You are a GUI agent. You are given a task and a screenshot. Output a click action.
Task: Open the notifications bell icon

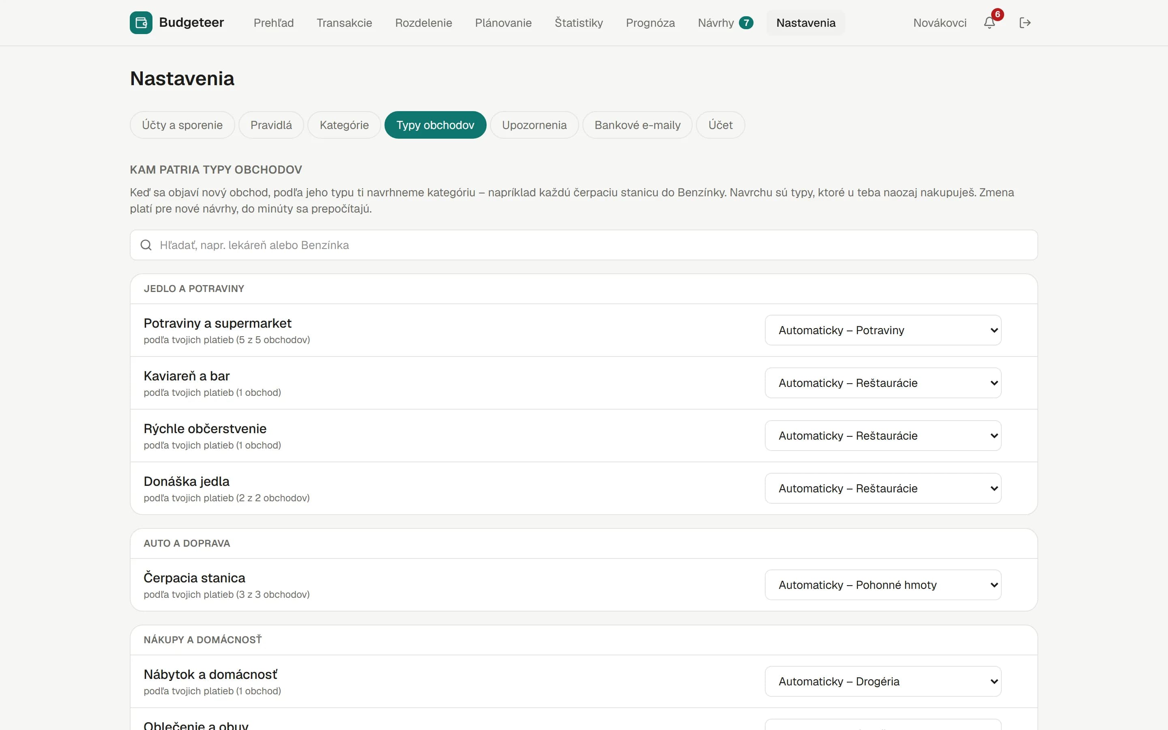pos(990,23)
